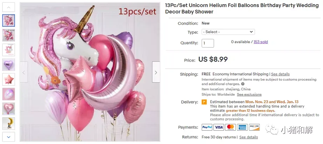This screenshot has width=323, height=144.
Task: Open the Type select dropdown
Action: click(x=228, y=32)
